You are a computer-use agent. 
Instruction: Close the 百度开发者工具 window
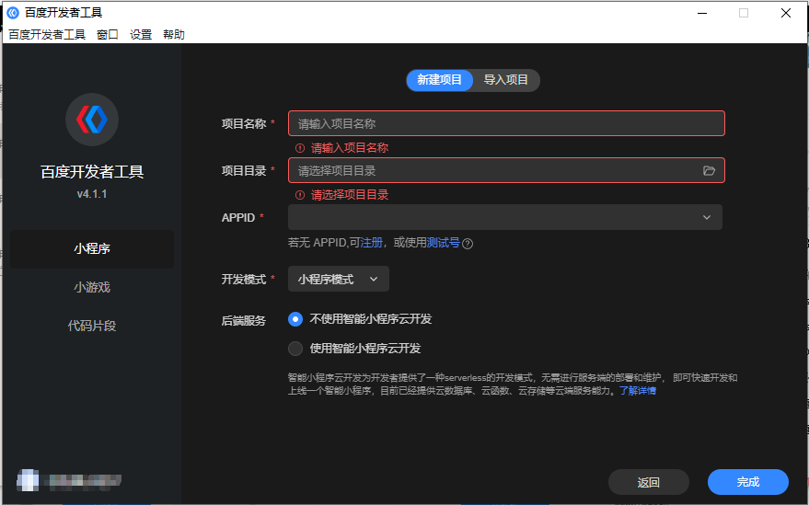(x=786, y=13)
